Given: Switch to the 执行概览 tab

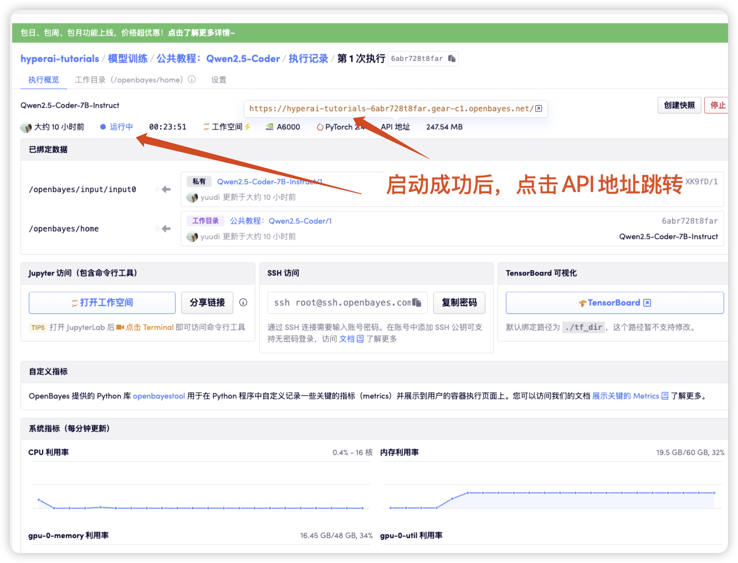Looking at the screenshot, I should point(44,80).
